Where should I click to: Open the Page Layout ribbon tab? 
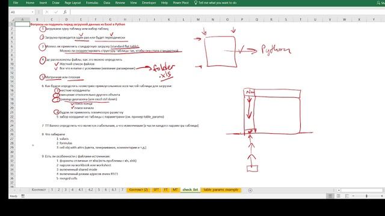(73, 2)
